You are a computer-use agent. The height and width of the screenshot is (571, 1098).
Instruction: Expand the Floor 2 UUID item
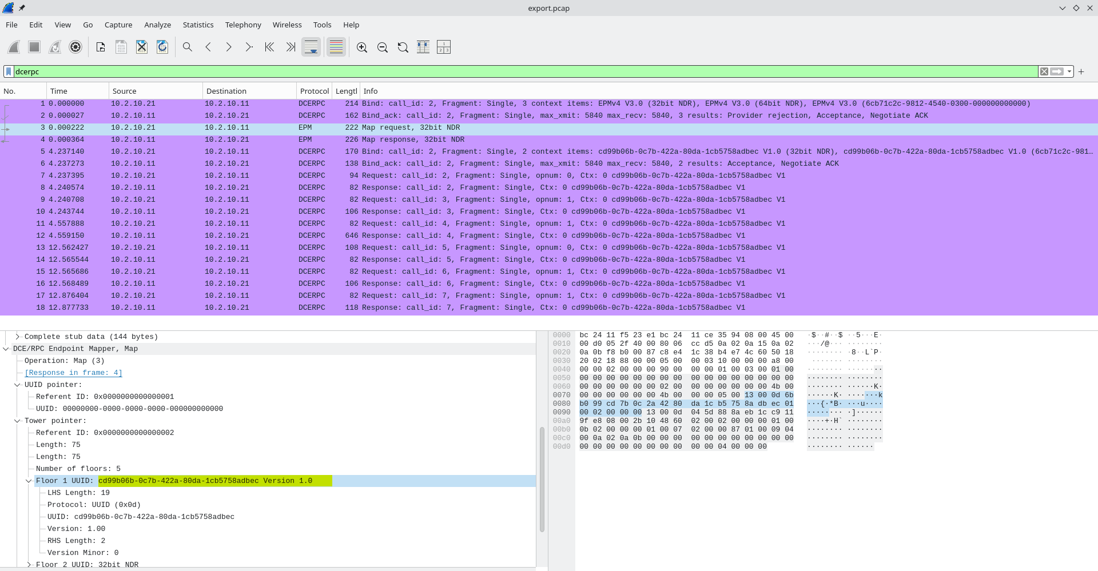pyautogui.click(x=29, y=565)
